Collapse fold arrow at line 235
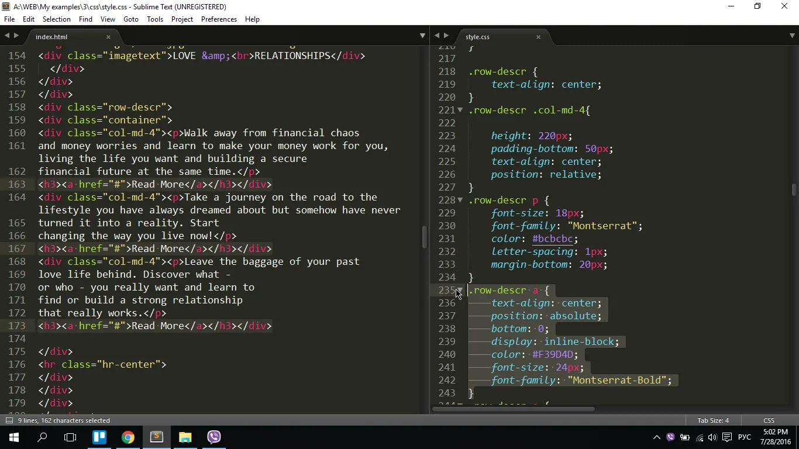 click(460, 290)
